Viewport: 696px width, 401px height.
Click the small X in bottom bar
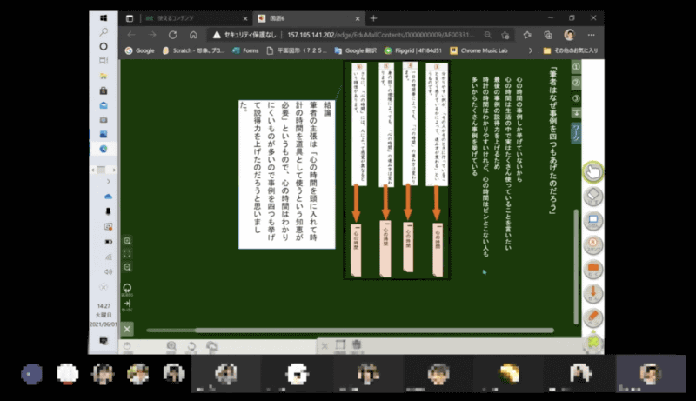click(x=325, y=346)
